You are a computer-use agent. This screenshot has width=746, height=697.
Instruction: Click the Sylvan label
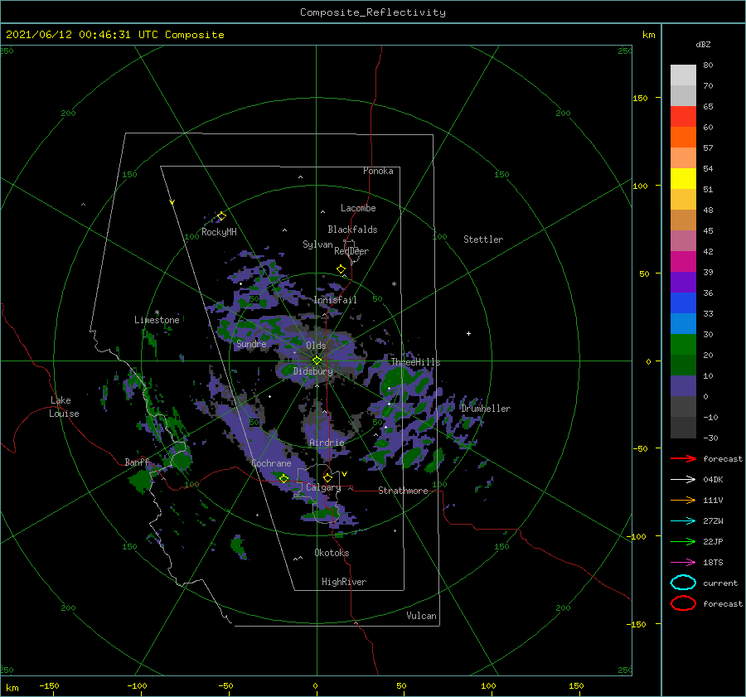point(317,244)
